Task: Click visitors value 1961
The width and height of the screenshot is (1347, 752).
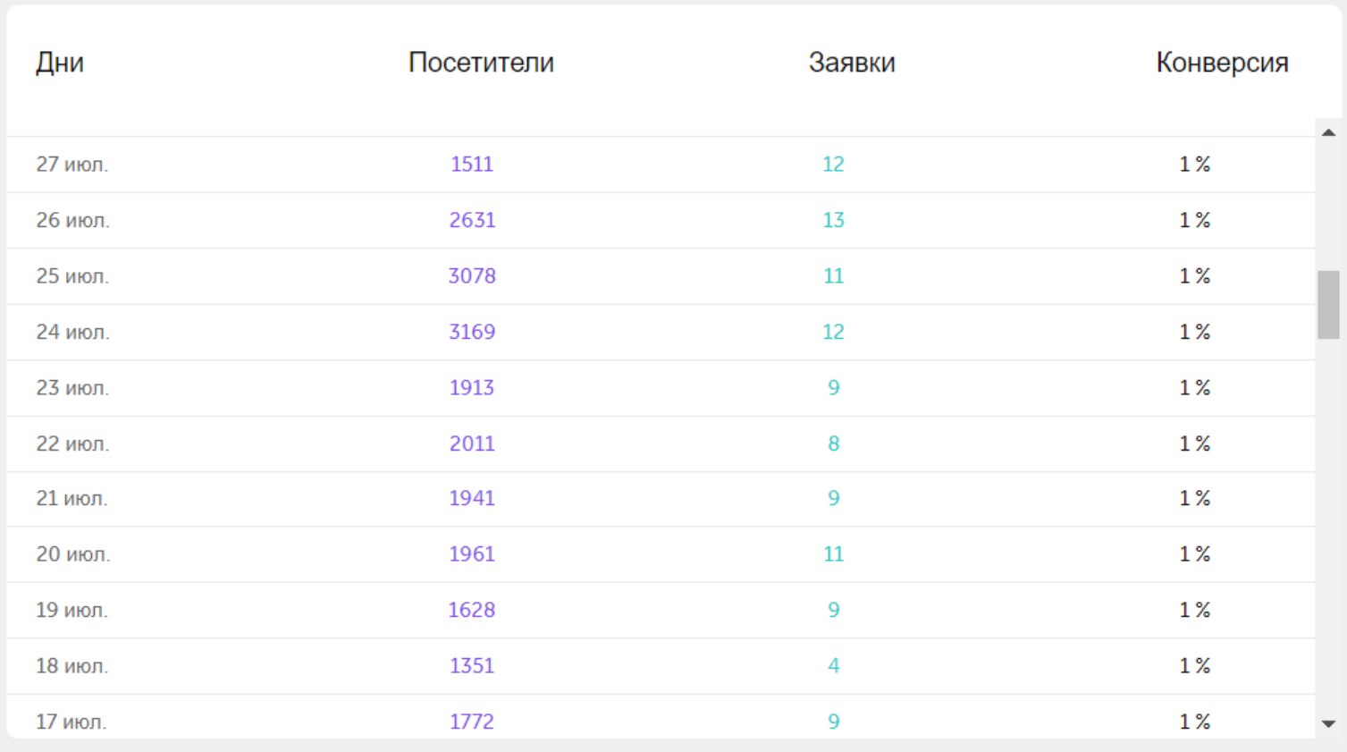Action: 472,554
